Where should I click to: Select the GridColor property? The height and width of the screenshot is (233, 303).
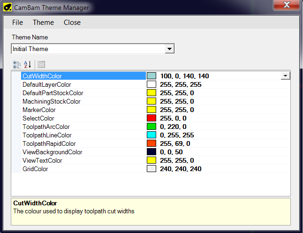coord(35,169)
